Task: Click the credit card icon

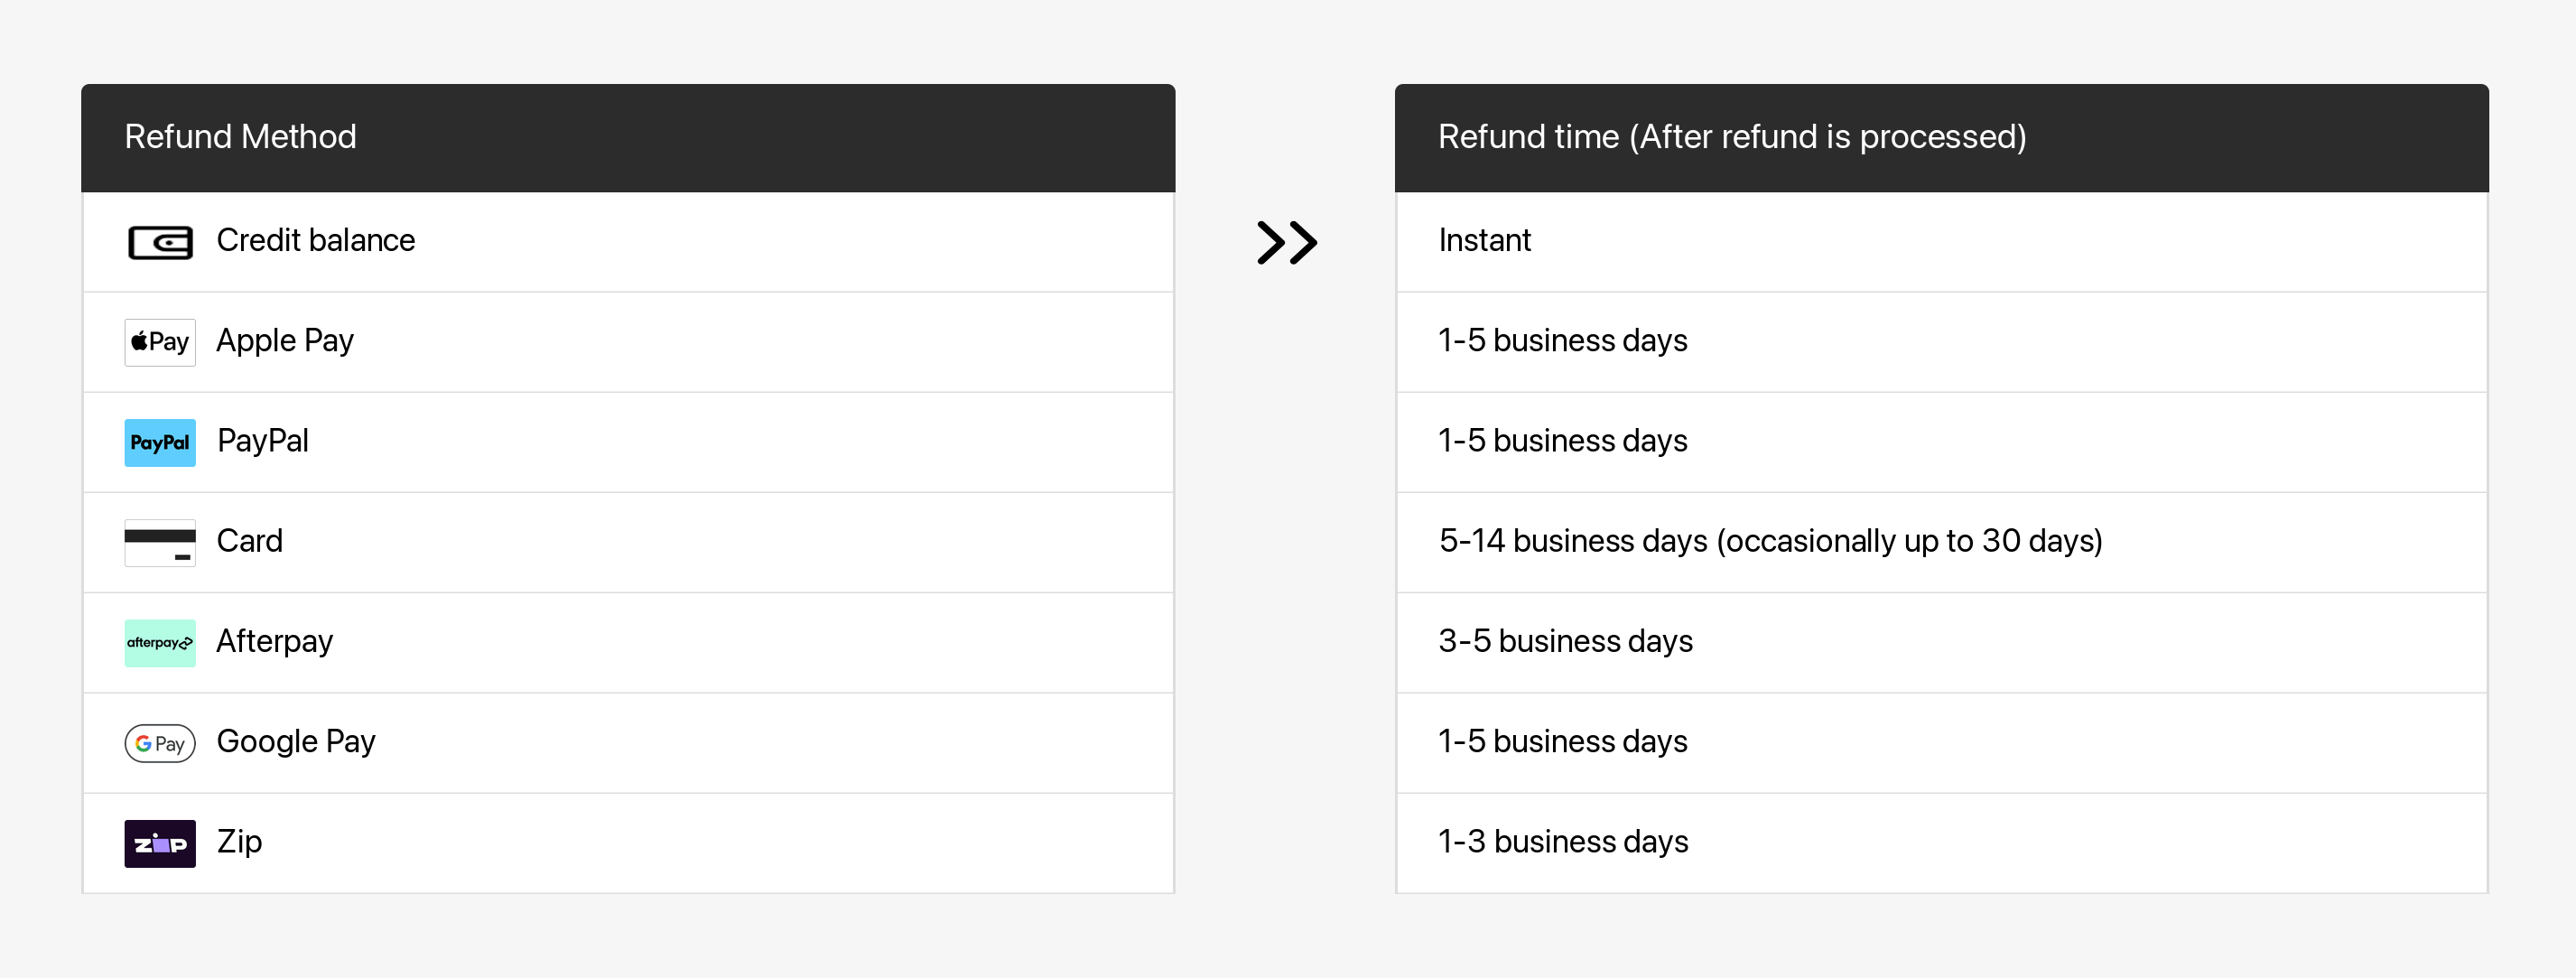Action: point(160,542)
